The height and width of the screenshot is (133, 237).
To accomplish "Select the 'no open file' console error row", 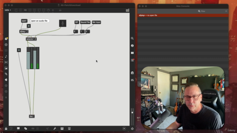I will click(x=183, y=16).
